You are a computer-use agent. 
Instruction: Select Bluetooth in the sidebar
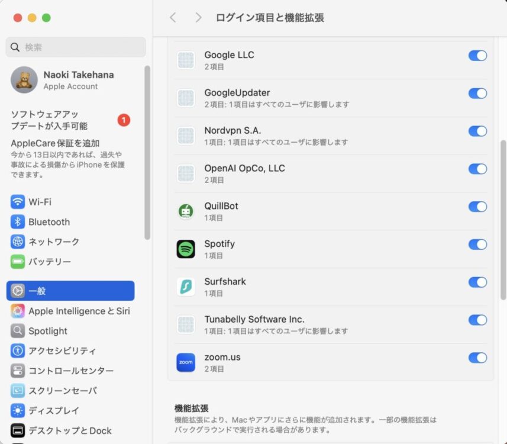coord(70,222)
